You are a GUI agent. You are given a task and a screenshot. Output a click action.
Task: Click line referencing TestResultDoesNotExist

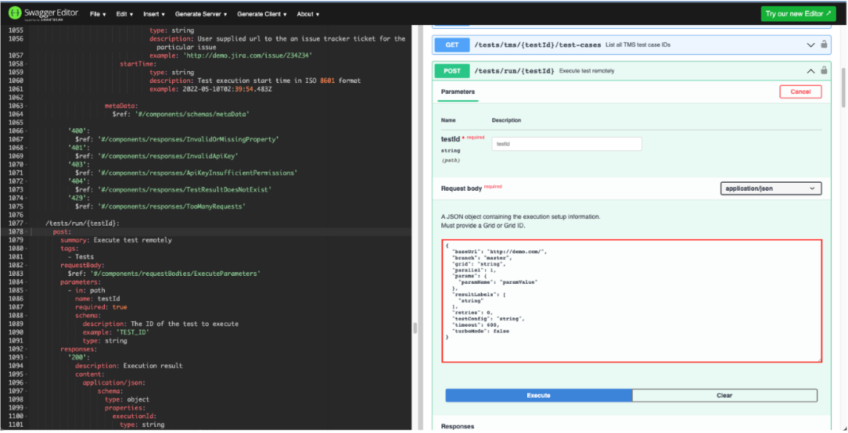click(x=174, y=190)
